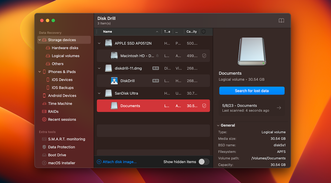This screenshot has width=331, height=183.
Task: Collapse the diskdrill-11.dmg row
Action: click(99, 68)
